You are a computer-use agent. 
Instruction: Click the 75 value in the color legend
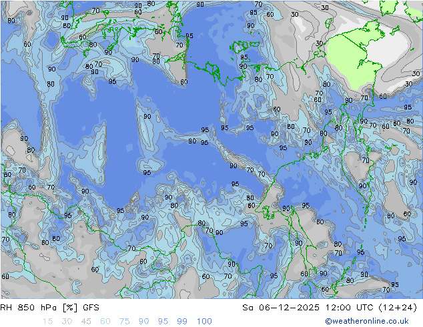click(124, 322)
